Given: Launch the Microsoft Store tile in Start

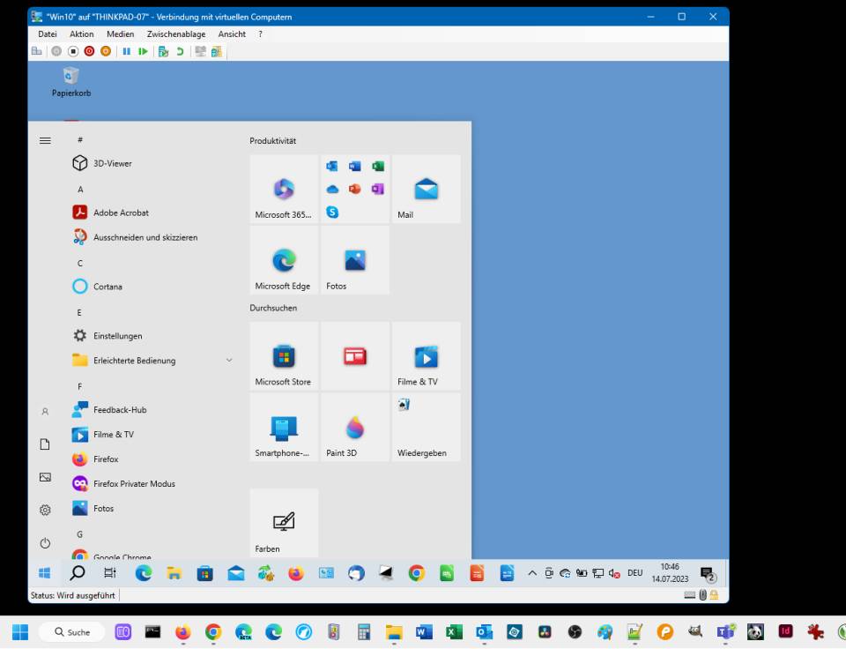Looking at the screenshot, I should [283, 356].
